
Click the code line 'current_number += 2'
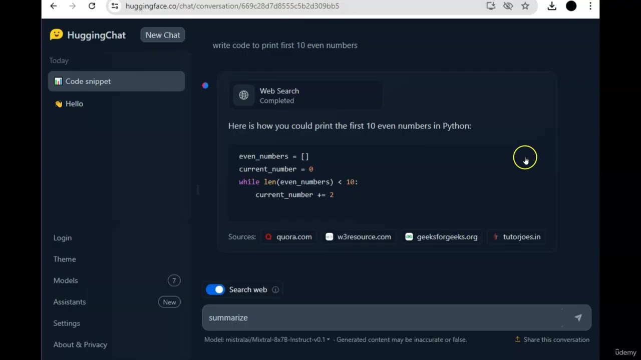click(x=294, y=194)
